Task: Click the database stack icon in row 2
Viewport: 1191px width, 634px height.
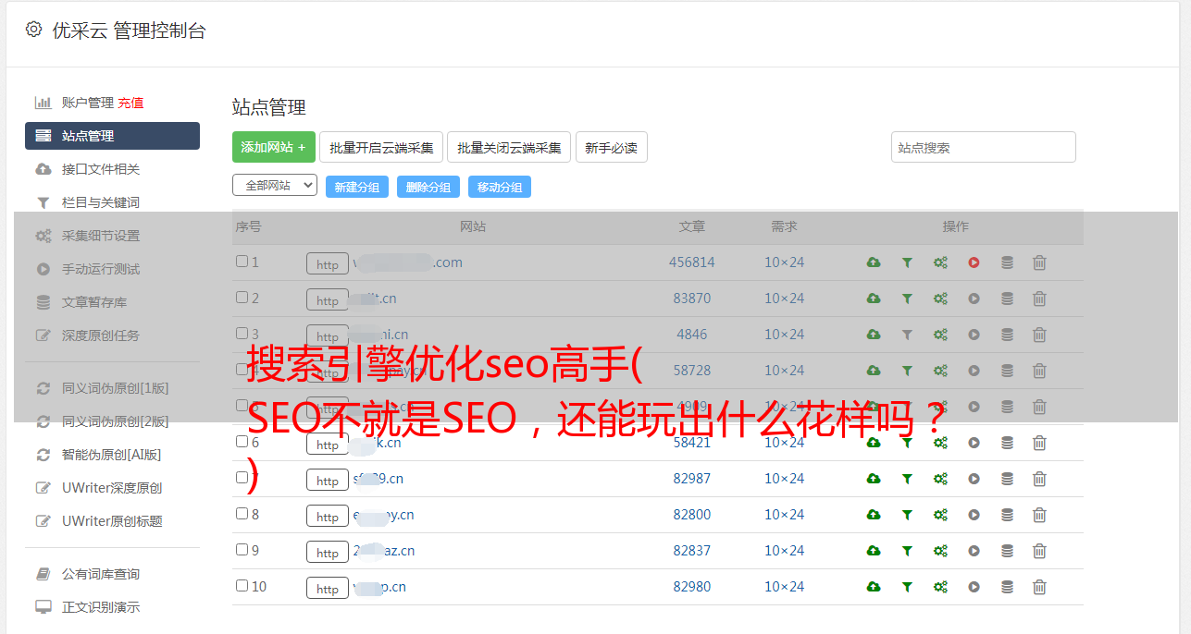Action: [1007, 299]
